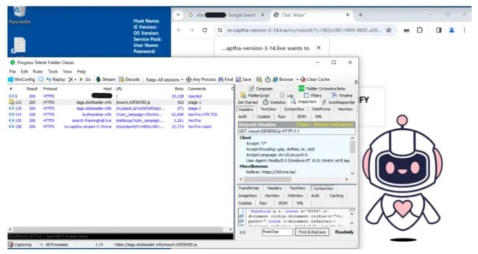The height and width of the screenshot is (254, 478).
Task: Open the View menu
Action: pyautogui.click(x=67, y=71)
